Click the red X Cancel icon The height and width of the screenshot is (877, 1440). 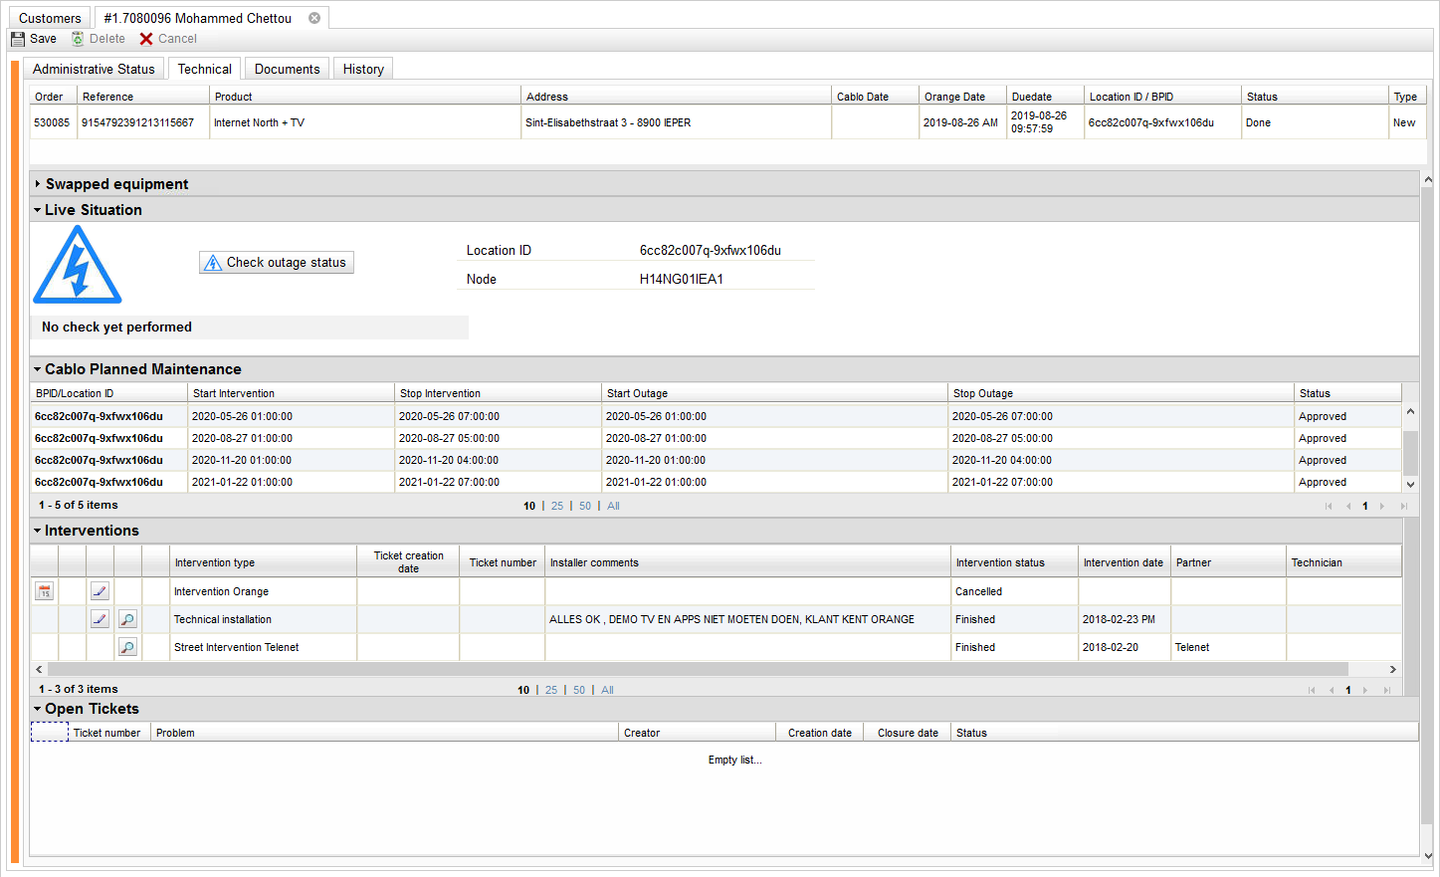tap(146, 39)
